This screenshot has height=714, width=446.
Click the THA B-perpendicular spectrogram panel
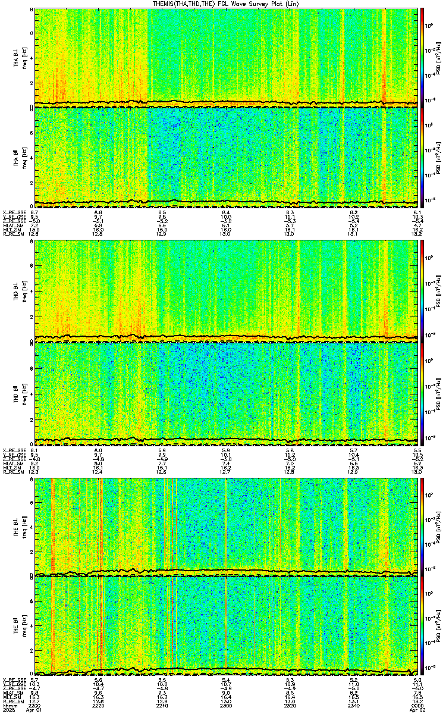pyautogui.click(x=227, y=58)
